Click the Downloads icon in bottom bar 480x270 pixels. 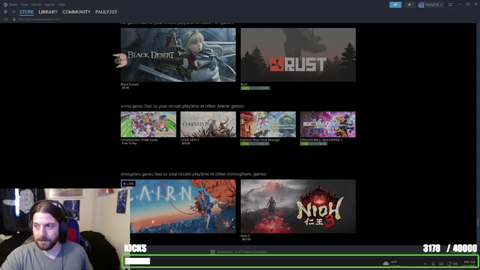coord(213,252)
